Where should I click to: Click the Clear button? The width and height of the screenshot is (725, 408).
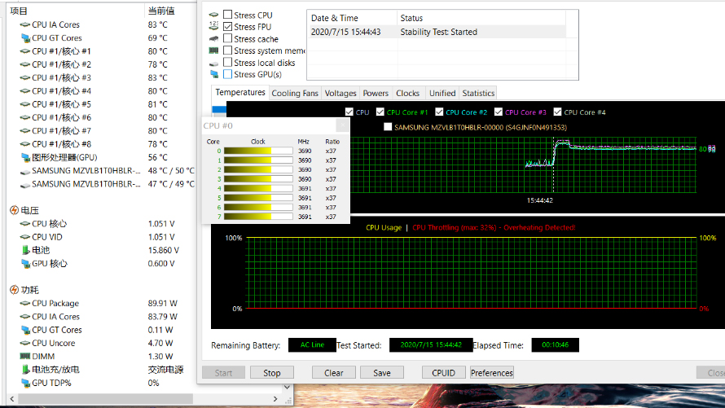coord(334,372)
